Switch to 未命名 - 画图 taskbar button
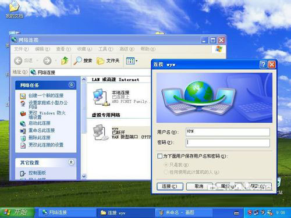Screen dimensions: 291x218 (184, 213)
